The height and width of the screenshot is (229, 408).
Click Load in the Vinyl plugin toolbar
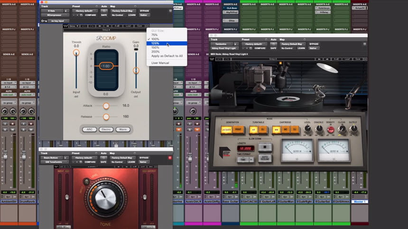(347, 59)
